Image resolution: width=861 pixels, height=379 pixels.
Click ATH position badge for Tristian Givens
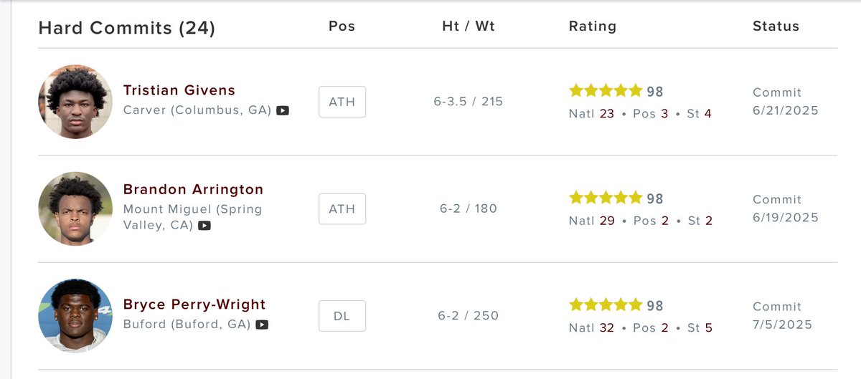[342, 102]
